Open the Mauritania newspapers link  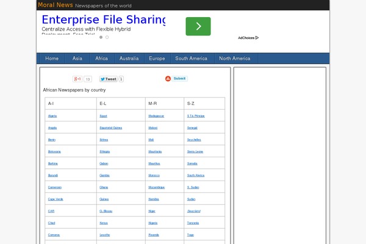click(155, 152)
